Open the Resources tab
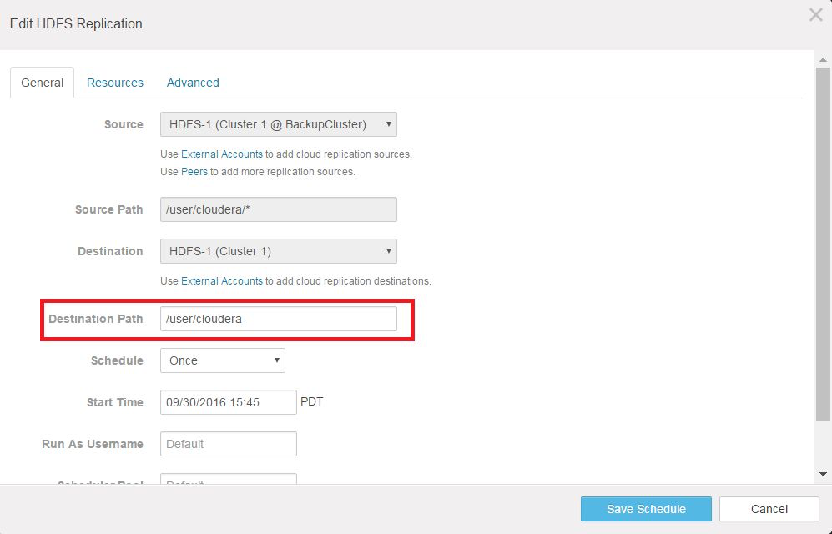 (115, 83)
